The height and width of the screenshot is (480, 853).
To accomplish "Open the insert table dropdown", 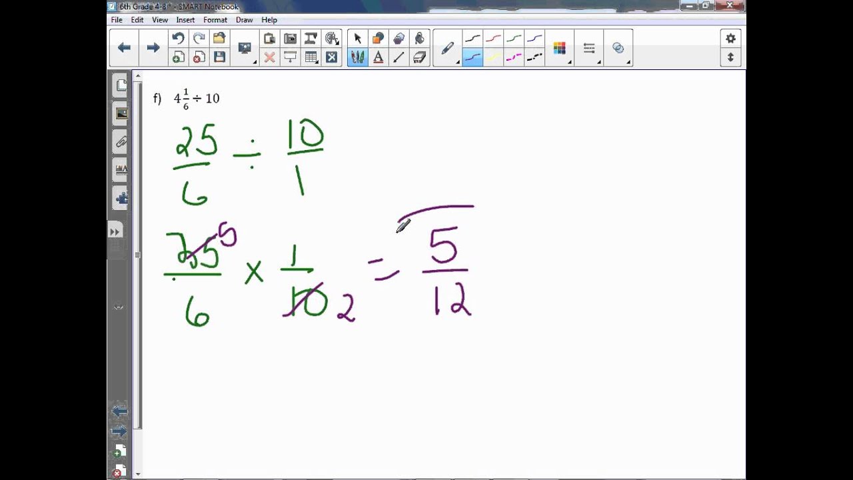I will pyautogui.click(x=311, y=57).
